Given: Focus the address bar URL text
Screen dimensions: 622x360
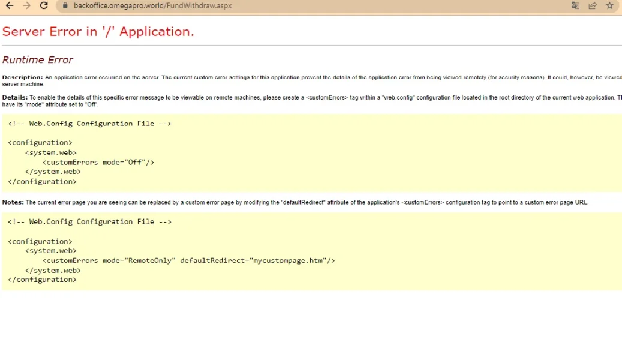Looking at the screenshot, I should click(152, 6).
